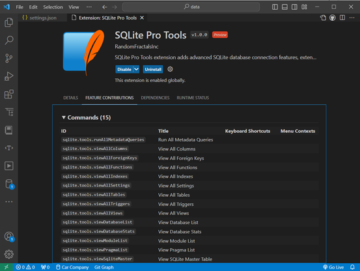Viewport: 360px width, 271px height.
Task: Open the database icon with badge in activity bar
Action: point(9,184)
